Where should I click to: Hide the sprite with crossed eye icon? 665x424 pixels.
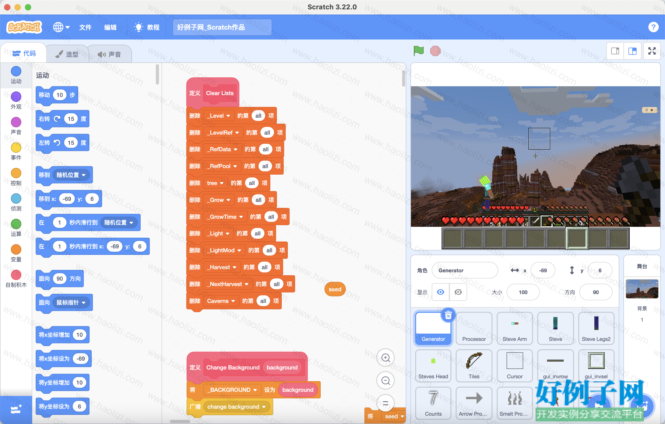pos(458,292)
